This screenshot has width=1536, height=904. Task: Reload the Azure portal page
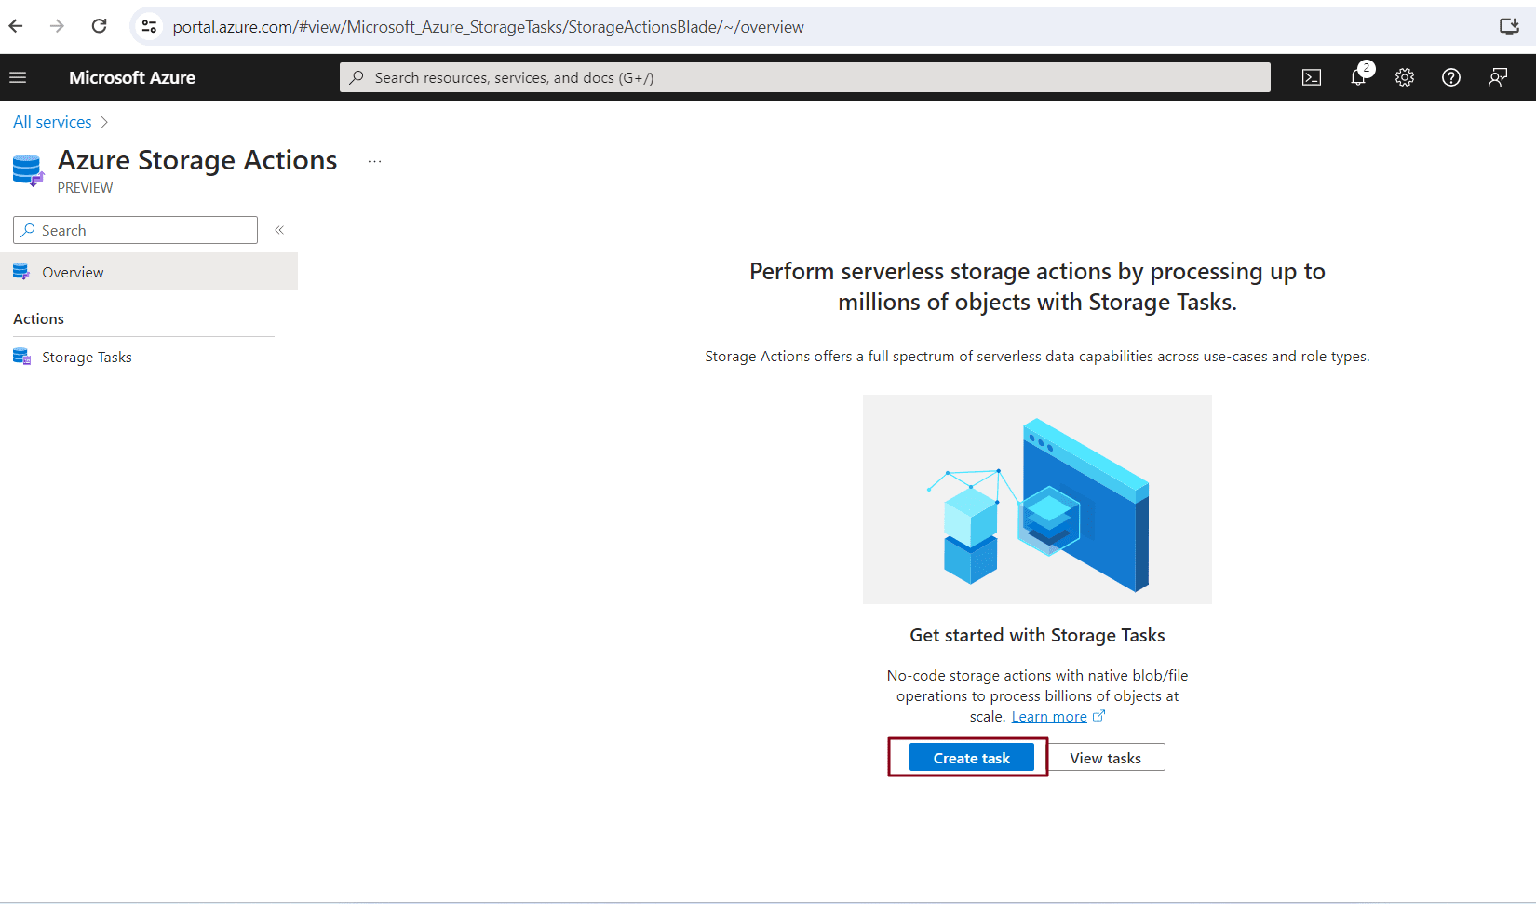click(99, 26)
